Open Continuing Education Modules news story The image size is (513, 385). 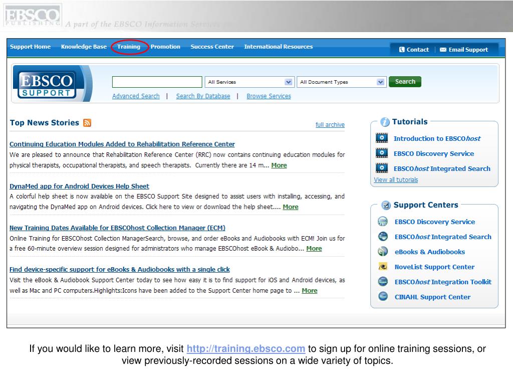(x=122, y=144)
